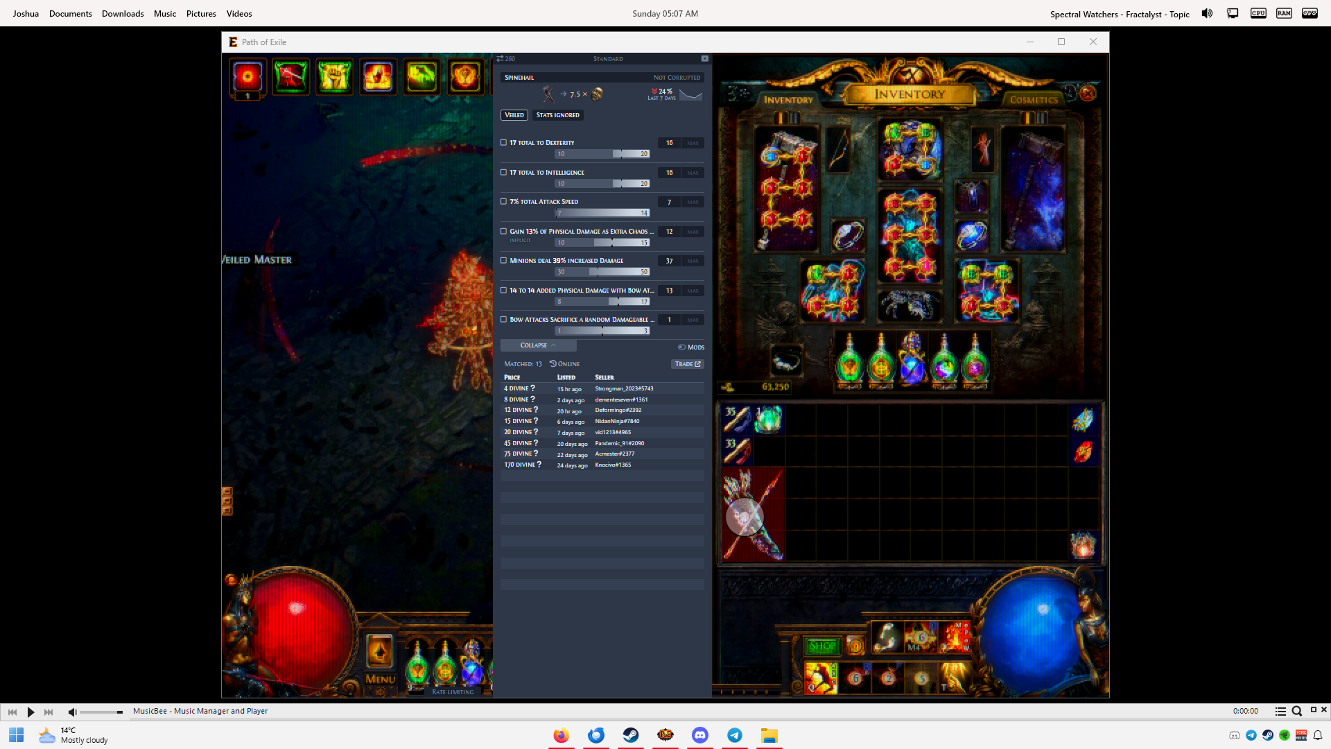The height and width of the screenshot is (749, 1331).
Task: Launch Steam from the taskbar
Action: [x=631, y=735]
